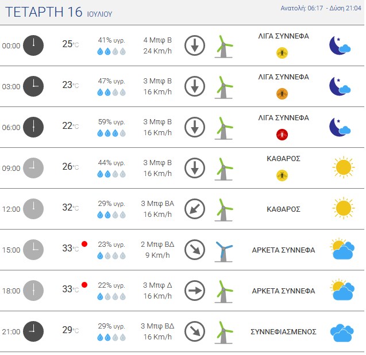The width and height of the screenshot is (366, 355).
Task: Click the red heat dot at 15:00
Action: click(x=84, y=244)
